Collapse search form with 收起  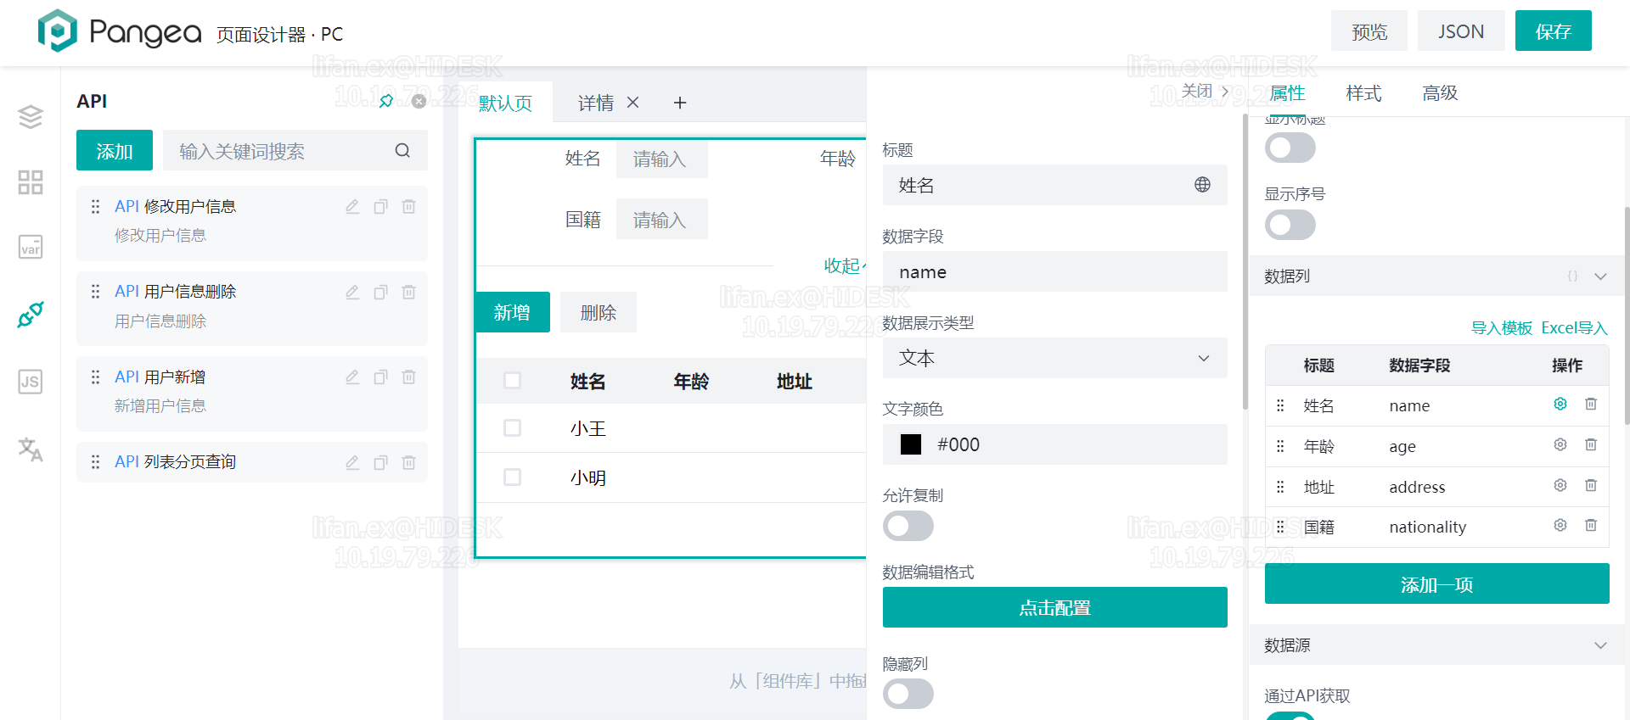coord(843,265)
